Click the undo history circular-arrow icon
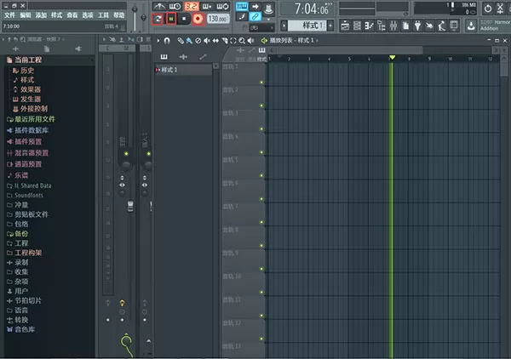 tap(488, 9)
